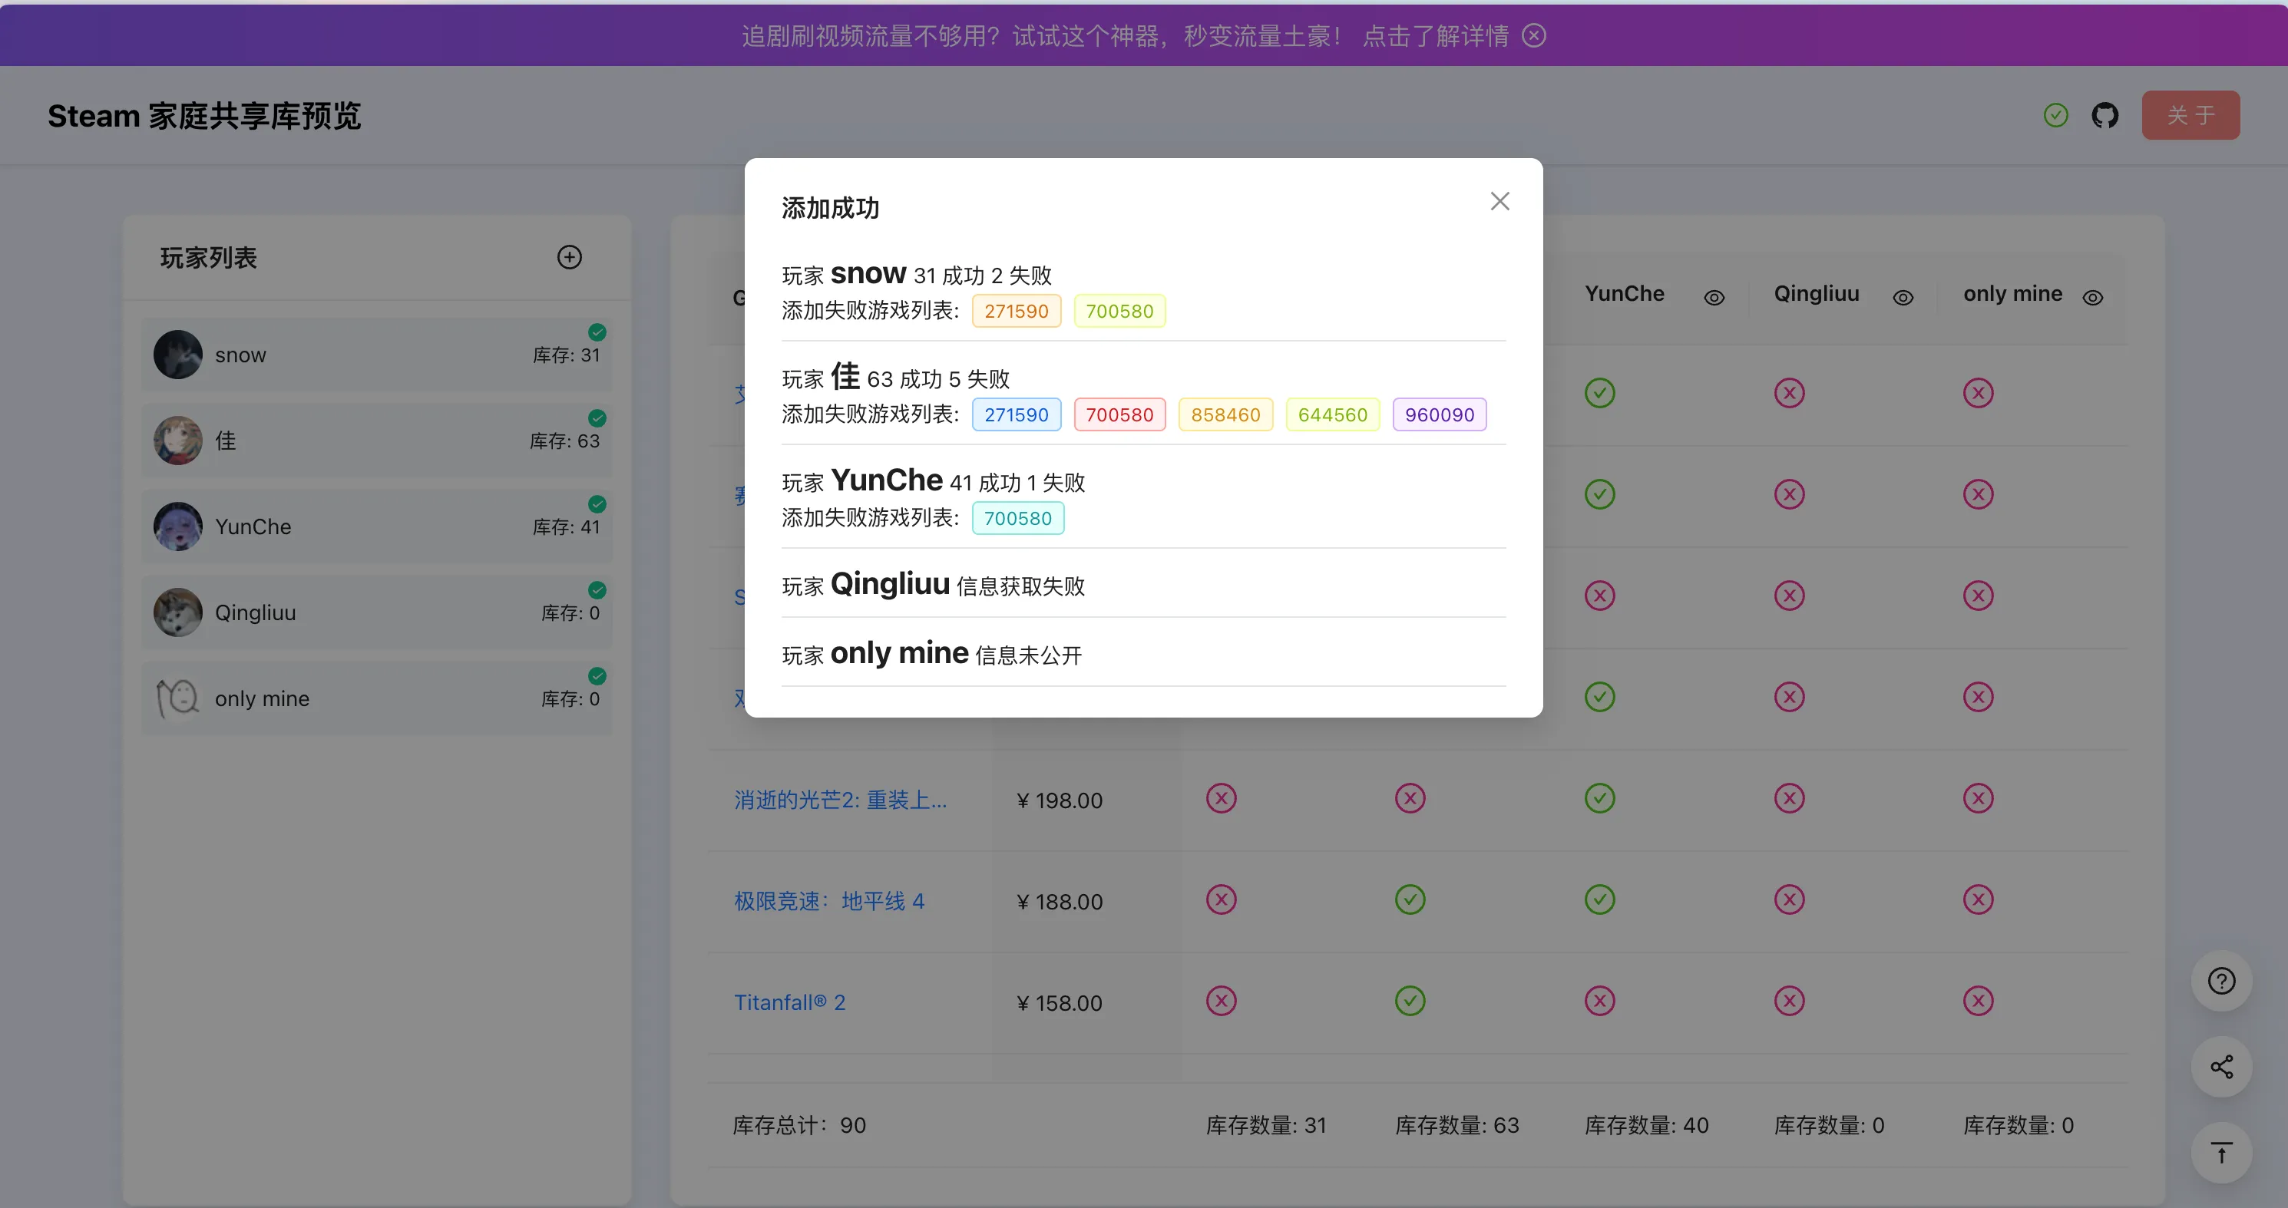Click YunChe owned check for 消逝的光芒2

pos(1599,798)
